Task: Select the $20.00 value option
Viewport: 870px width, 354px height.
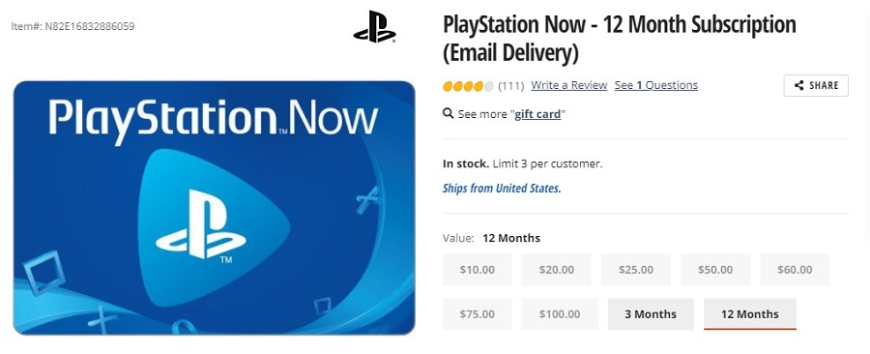Action: 557,270
